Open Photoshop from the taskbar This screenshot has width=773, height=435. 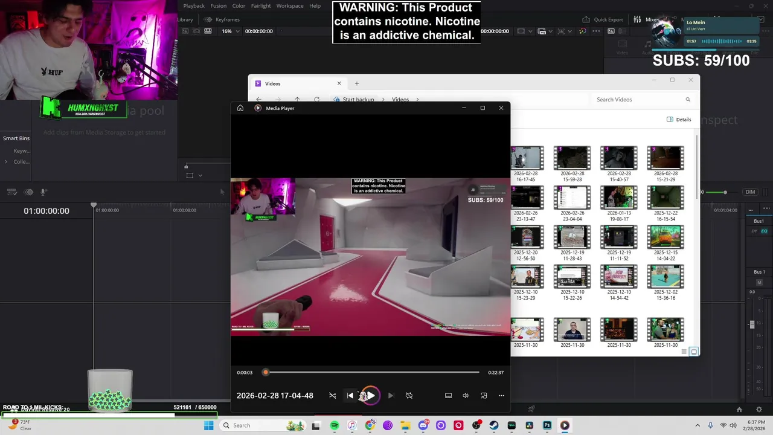click(x=547, y=425)
